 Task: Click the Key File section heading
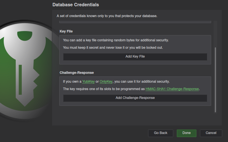pos(66,31)
